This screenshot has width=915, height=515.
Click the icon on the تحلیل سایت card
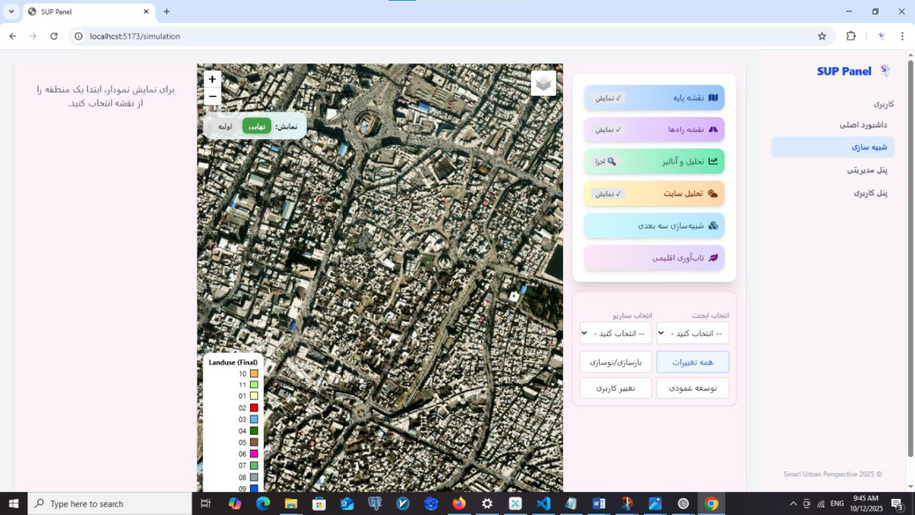pos(713,193)
